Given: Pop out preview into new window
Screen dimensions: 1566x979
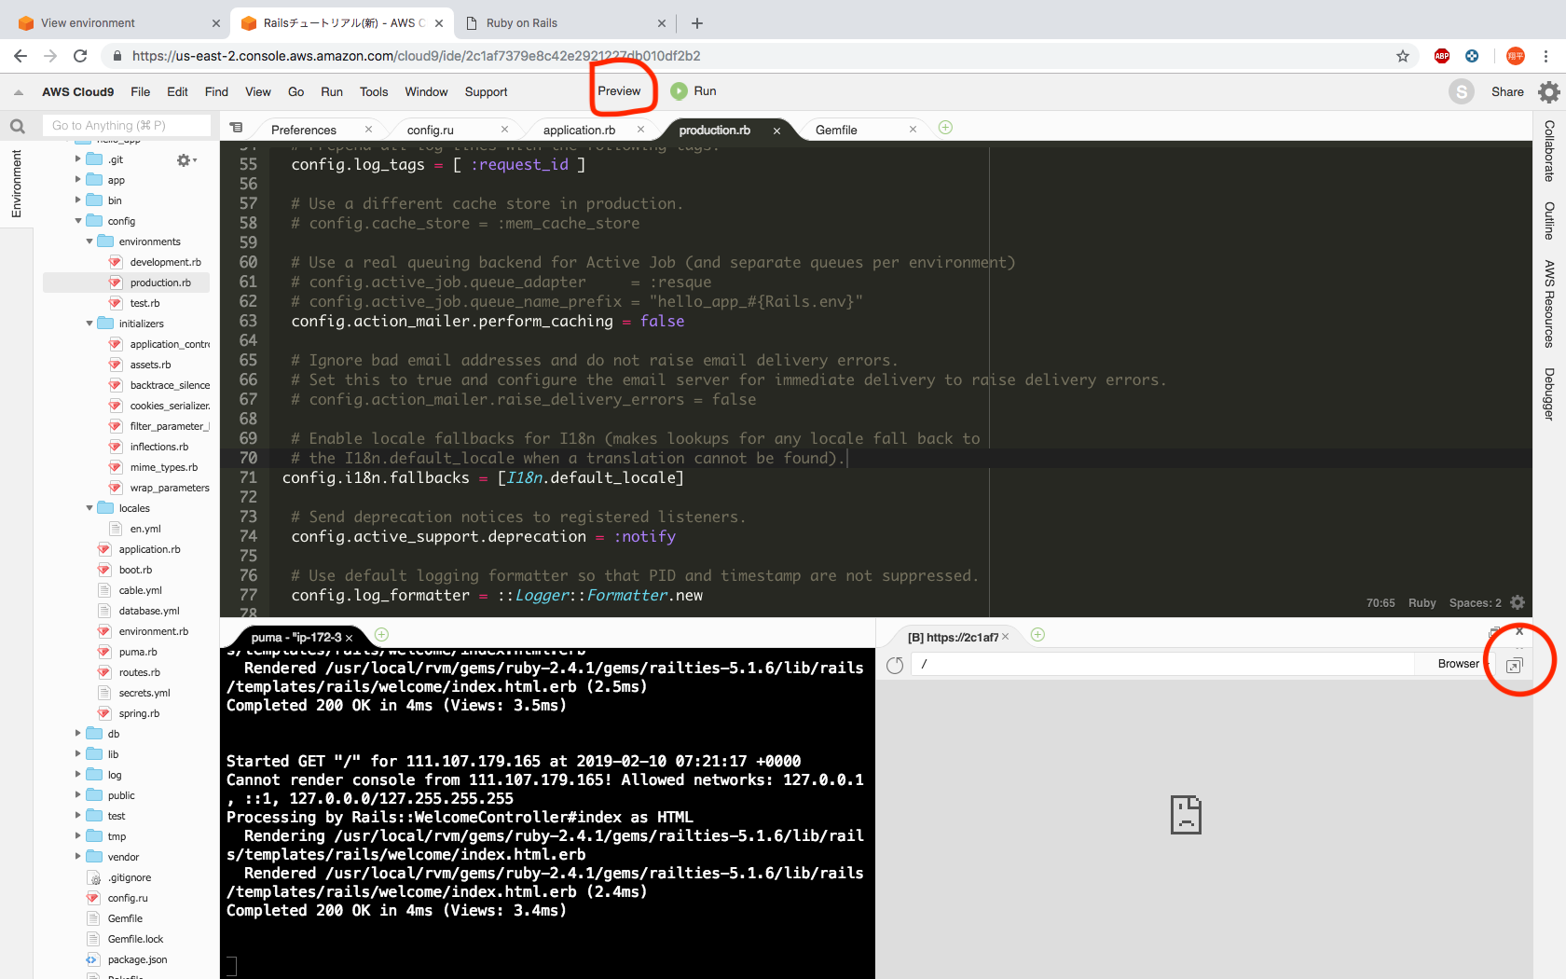Looking at the screenshot, I should [1514, 665].
